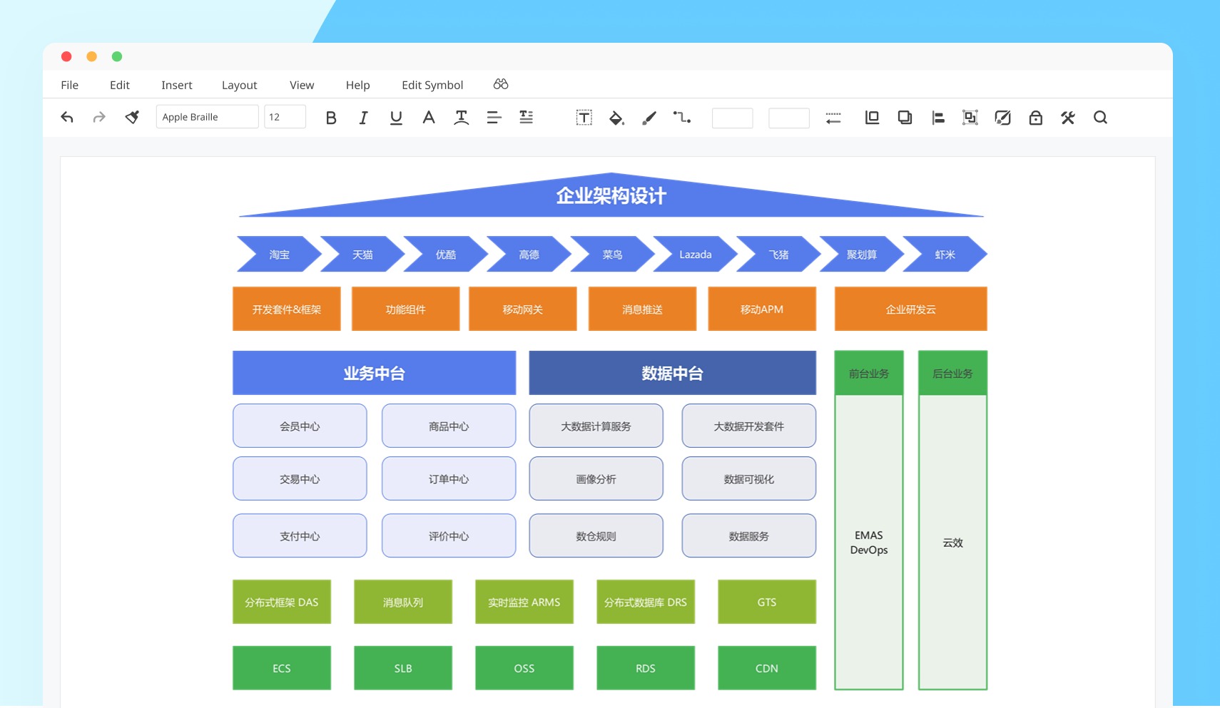Click the binoculars Find icon in menu bar
The image size is (1220, 708).
coord(501,84)
